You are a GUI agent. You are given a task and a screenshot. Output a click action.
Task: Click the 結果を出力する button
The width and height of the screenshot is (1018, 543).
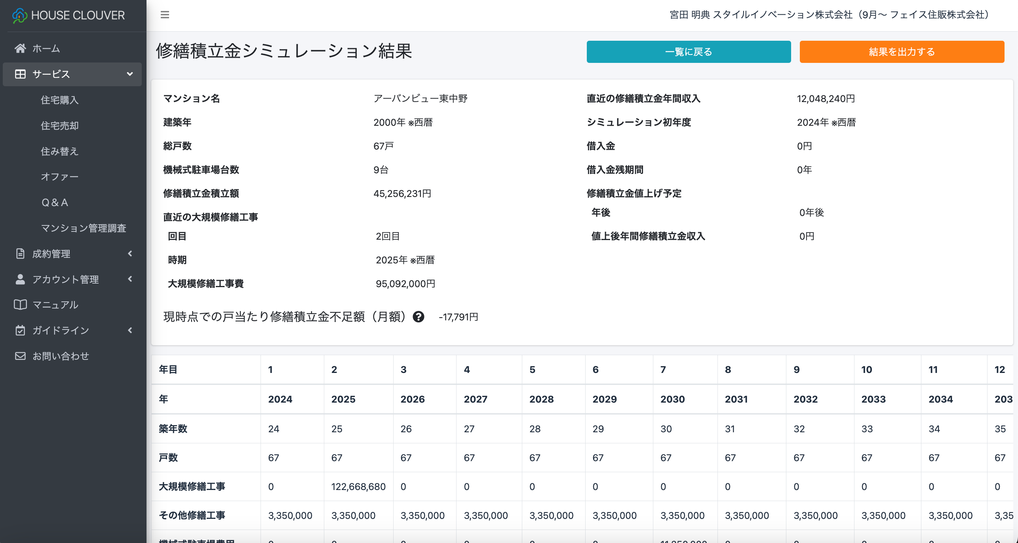902,52
